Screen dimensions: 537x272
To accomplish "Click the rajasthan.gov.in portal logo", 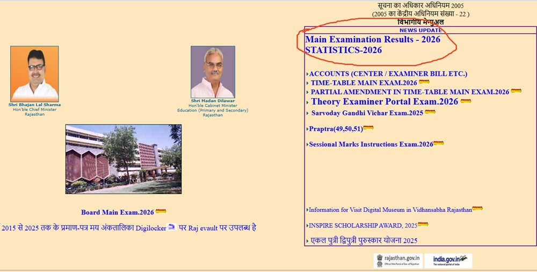I will pyautogui.click(x=398, y=261).
